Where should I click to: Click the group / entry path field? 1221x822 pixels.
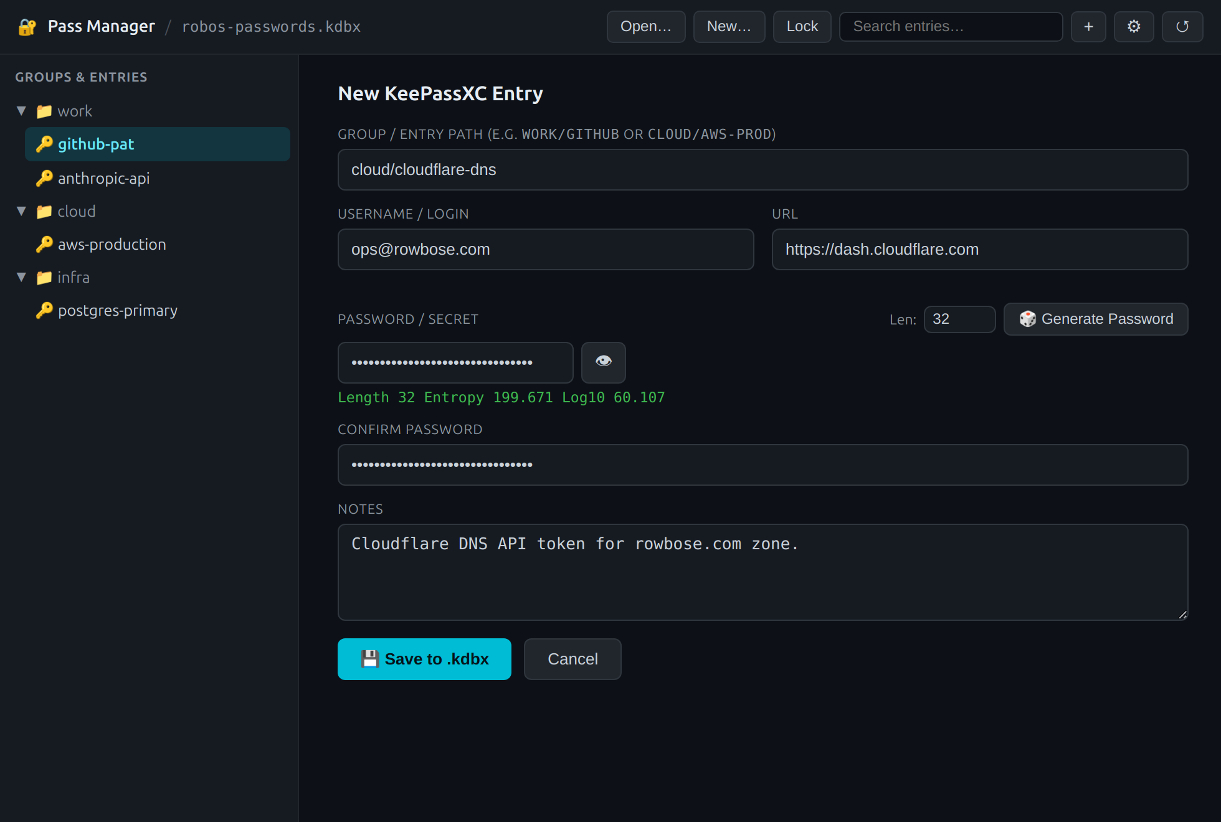(763, 170)
